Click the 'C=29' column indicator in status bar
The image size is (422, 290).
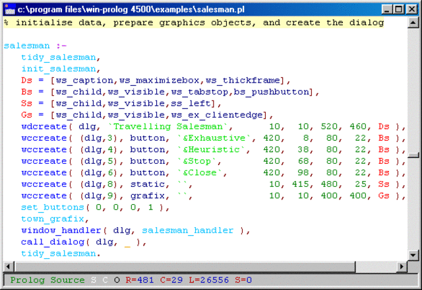pos(171,280)
